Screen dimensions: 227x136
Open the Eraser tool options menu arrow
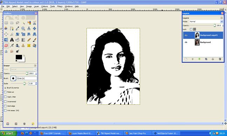click(x=35, y=66)
